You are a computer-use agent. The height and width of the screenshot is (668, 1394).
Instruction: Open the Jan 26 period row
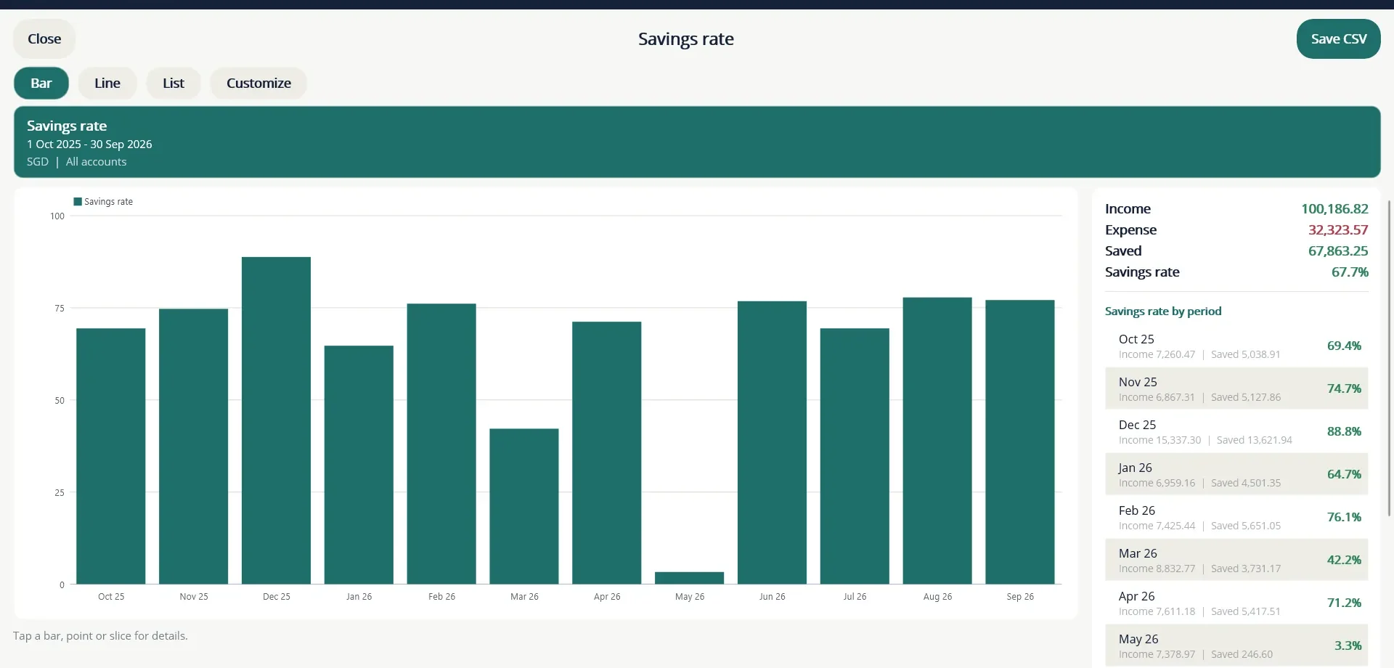(1236, 475)
